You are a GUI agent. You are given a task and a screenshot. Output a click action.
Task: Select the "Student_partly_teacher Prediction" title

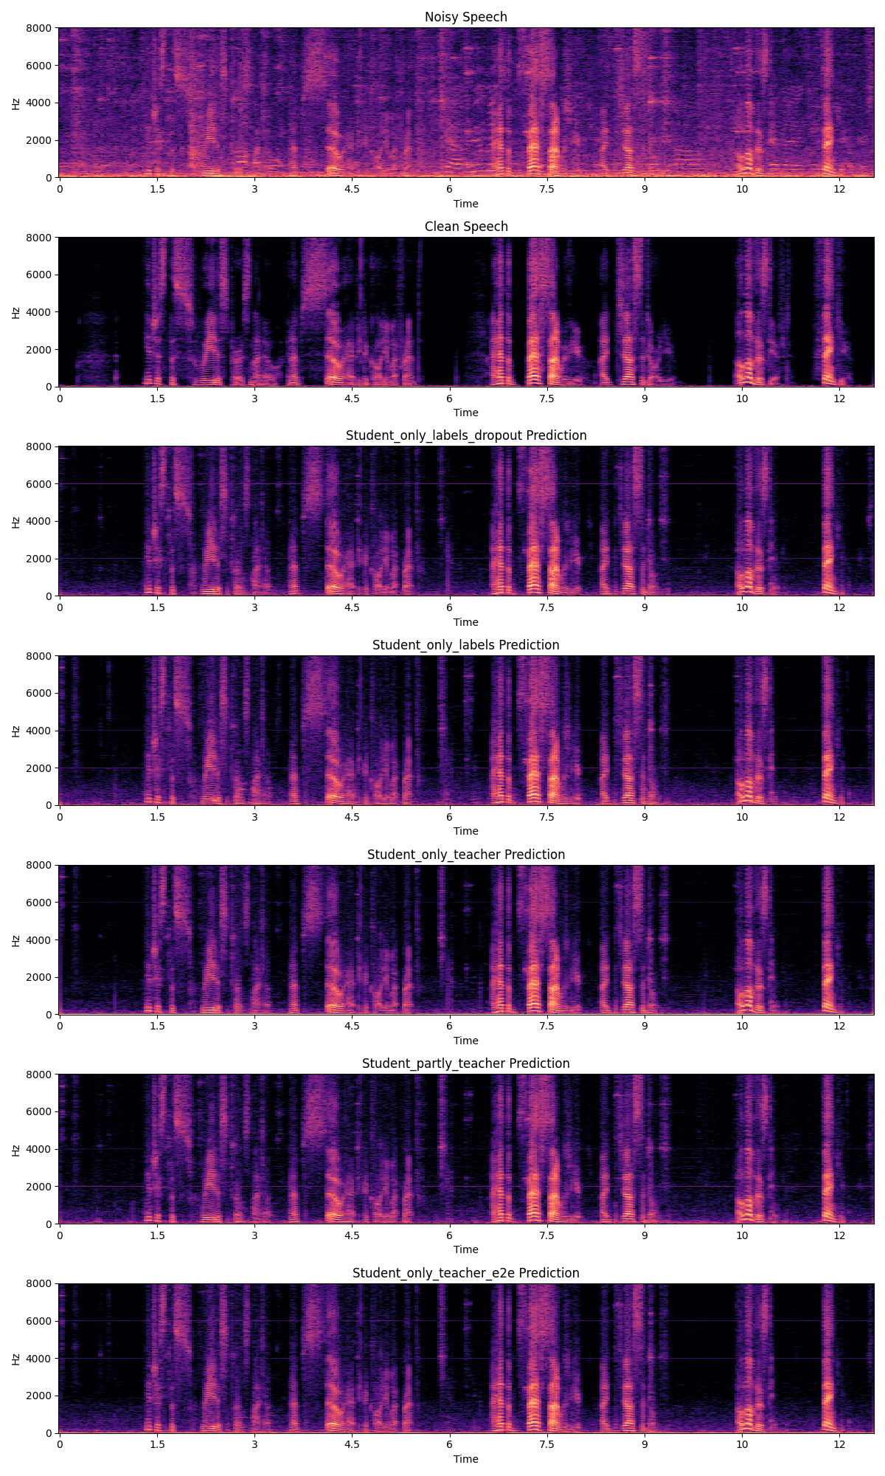point(465,1063)
